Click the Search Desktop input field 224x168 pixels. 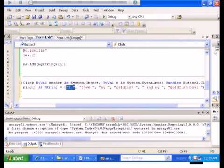(x=142, y=158)
